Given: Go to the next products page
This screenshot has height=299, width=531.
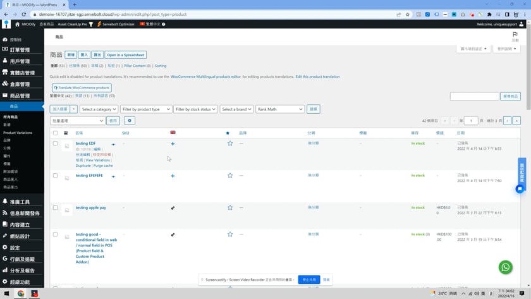Looking at the screenshot, I should tap(507, 121).
